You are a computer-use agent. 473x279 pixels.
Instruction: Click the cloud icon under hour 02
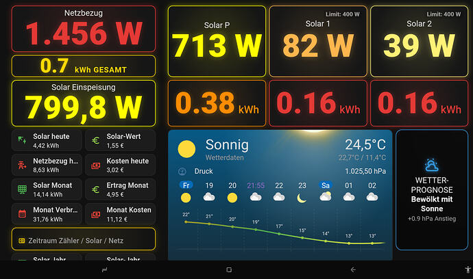pos(372,198)
